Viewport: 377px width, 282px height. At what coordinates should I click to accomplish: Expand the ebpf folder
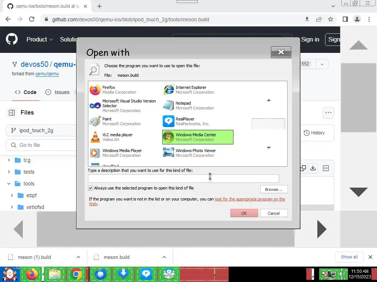[12, 195]
